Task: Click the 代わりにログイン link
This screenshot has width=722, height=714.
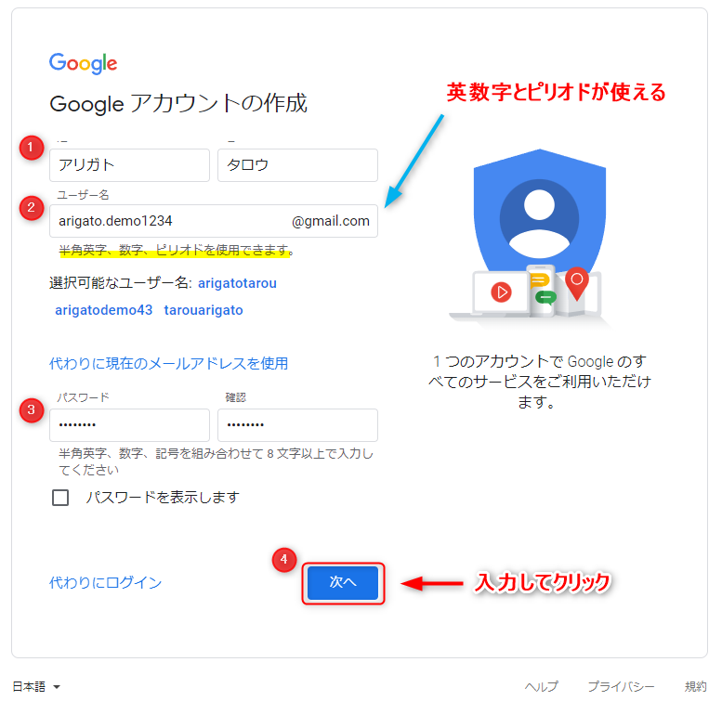Action: pos(105,582)
